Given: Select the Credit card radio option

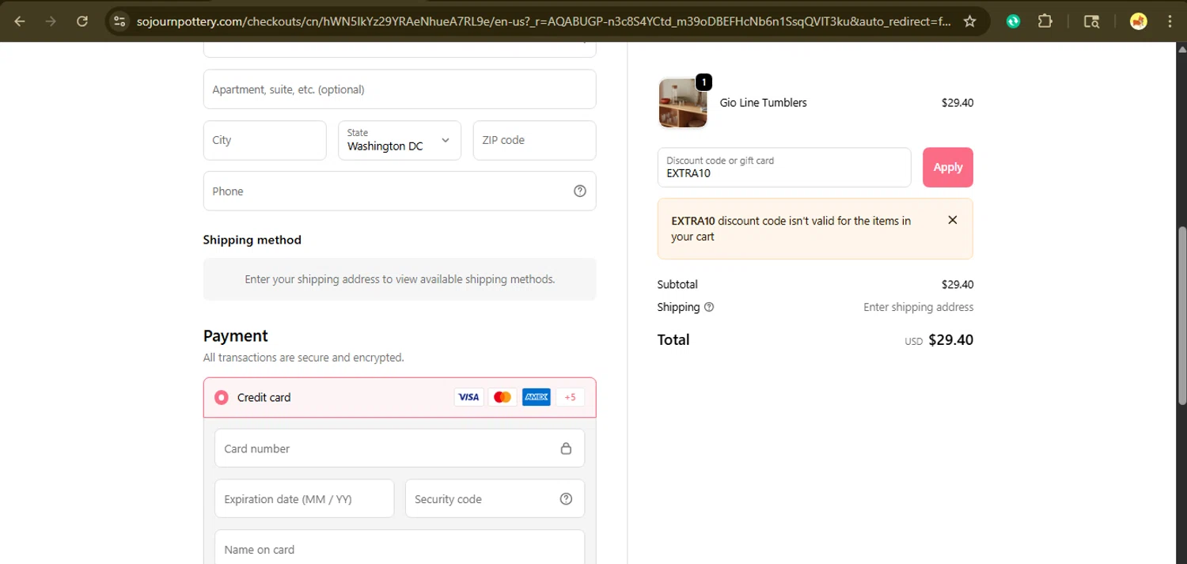Looking at the screenshot, I should [x=222, y=397].
